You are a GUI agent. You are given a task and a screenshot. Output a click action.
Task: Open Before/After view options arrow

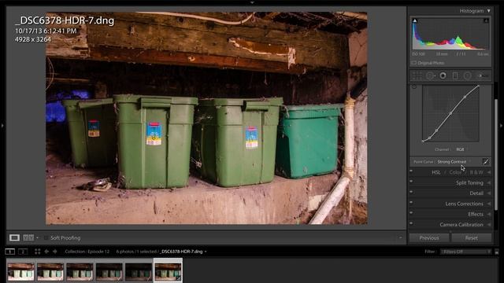(38, 237)
